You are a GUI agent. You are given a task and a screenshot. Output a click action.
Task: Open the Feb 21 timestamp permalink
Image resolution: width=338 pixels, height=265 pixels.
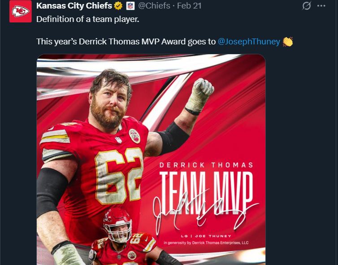189,6
